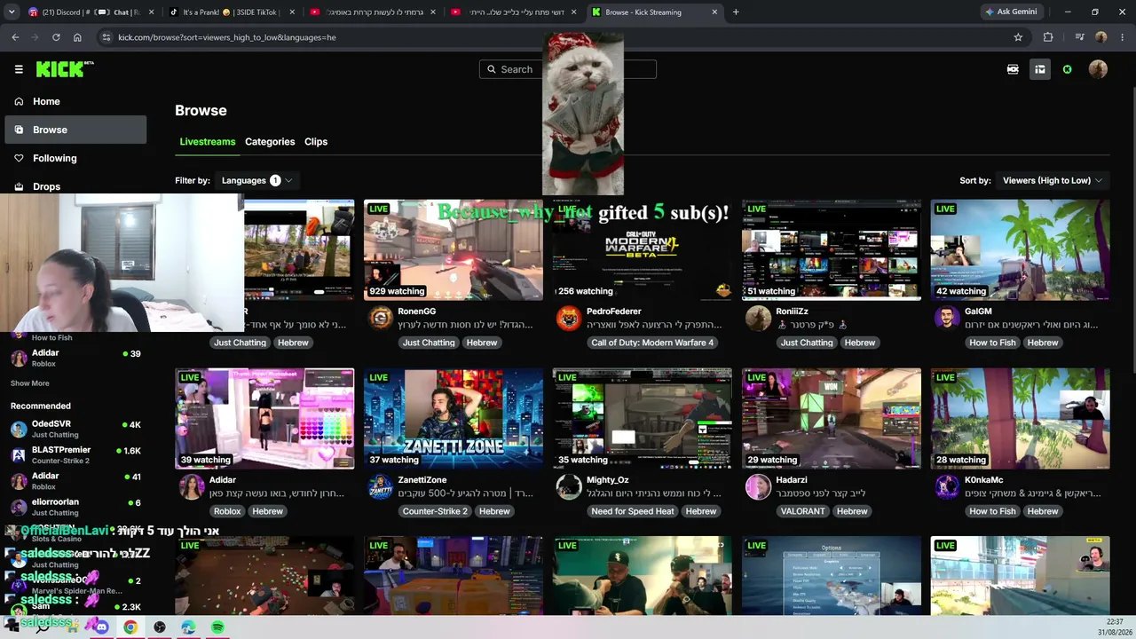
Task: Switch to the Livestreams tab
Action: pos(208,142)
